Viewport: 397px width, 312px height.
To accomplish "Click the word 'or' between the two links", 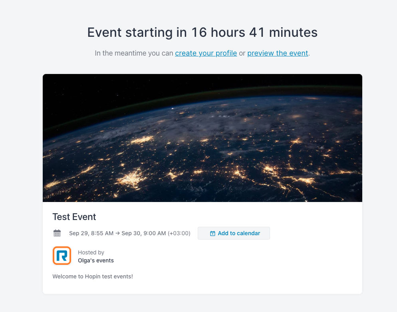I will click(242, 54).
